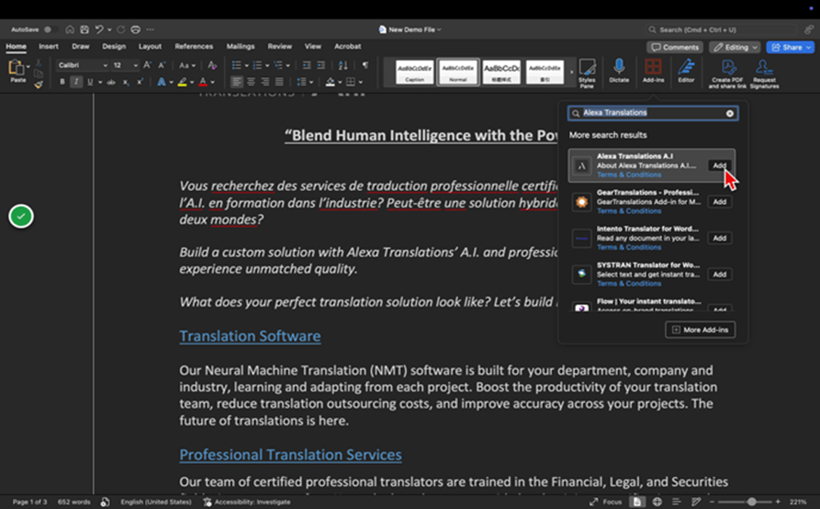The image size is (820, 509).
Task: Toggle align right
Action: [x=265, y=82]
